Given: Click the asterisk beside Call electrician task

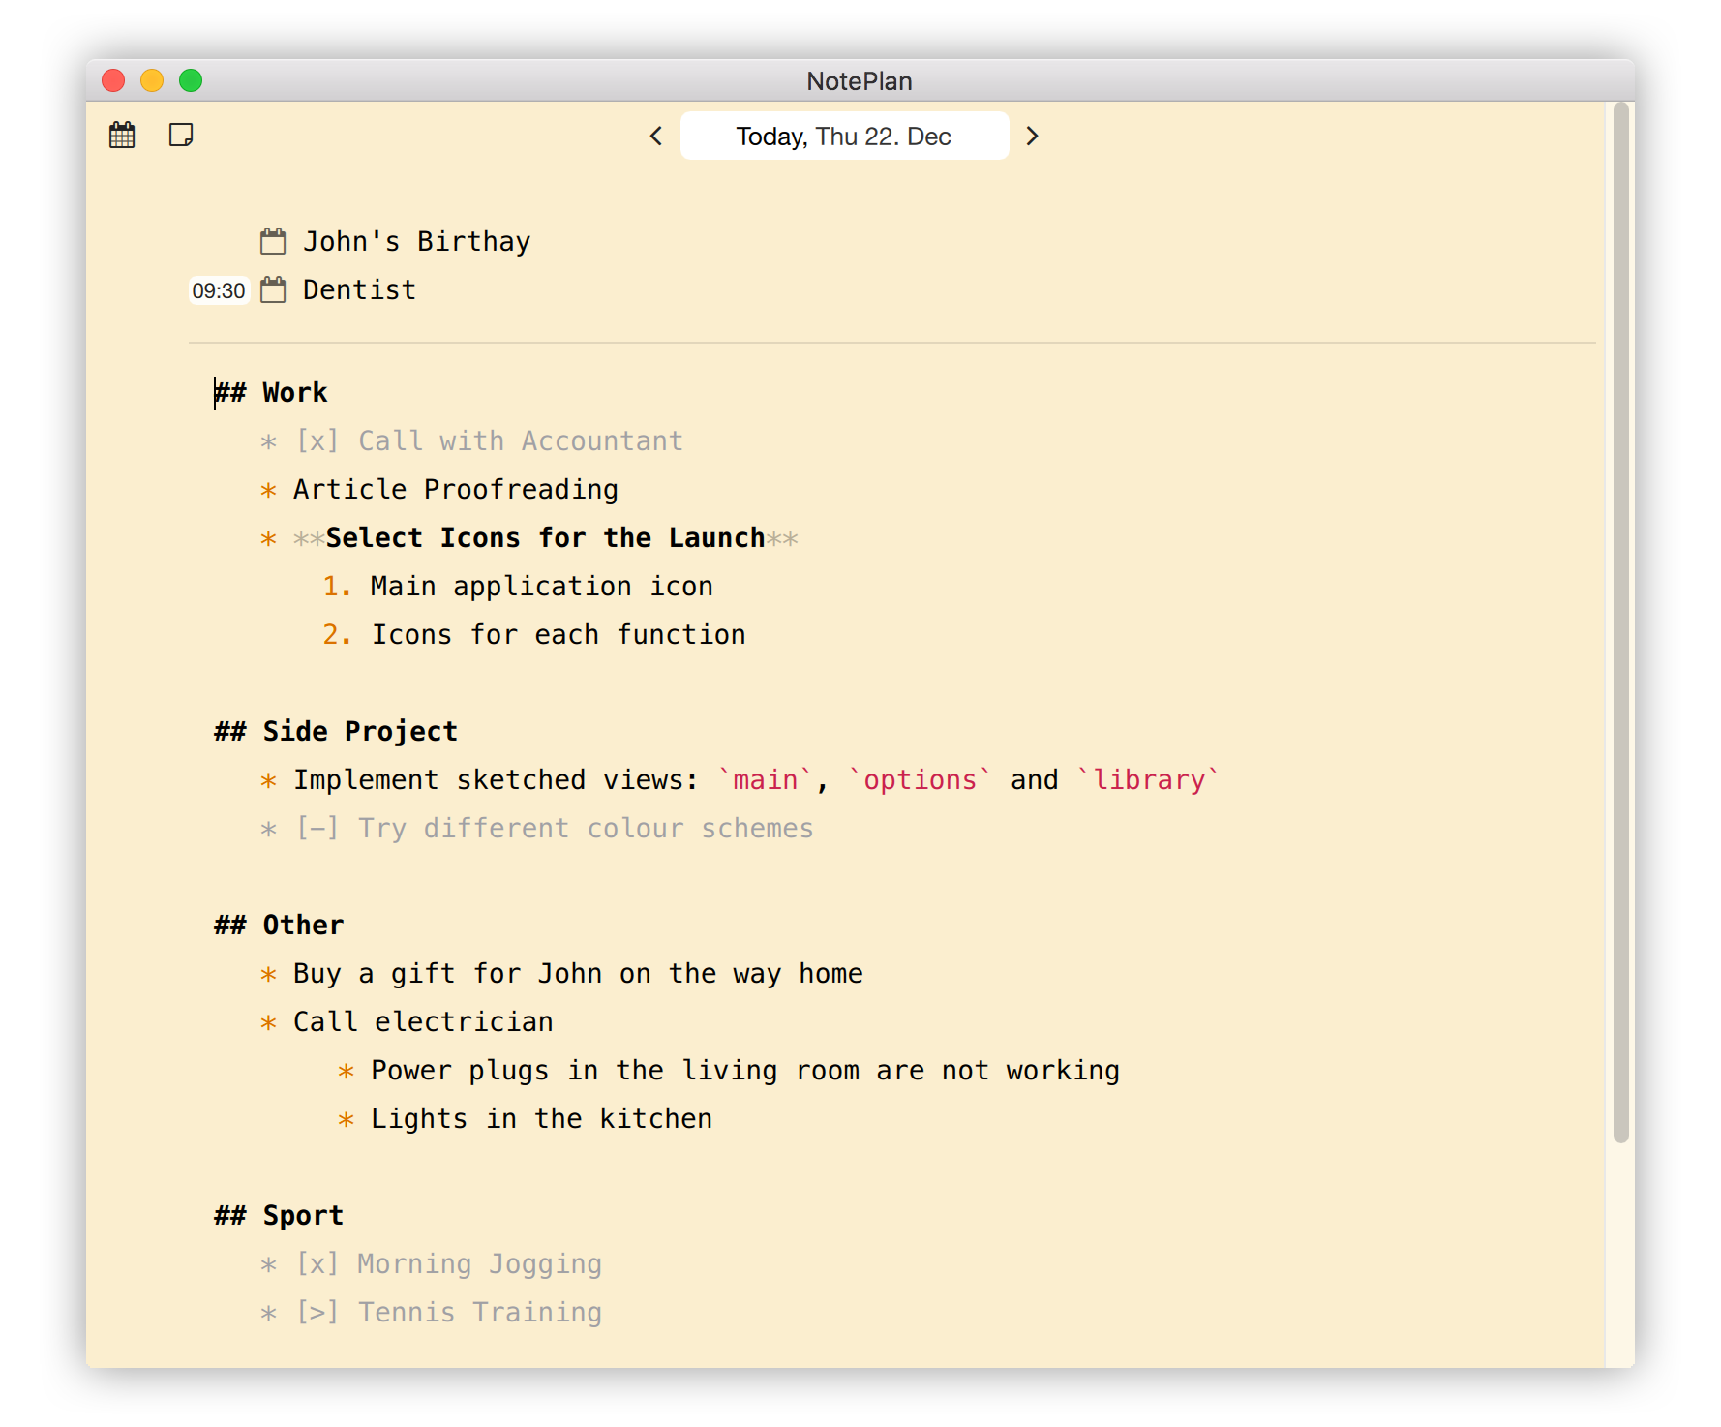Looking at the screenshot, I should click(269, 1022).
